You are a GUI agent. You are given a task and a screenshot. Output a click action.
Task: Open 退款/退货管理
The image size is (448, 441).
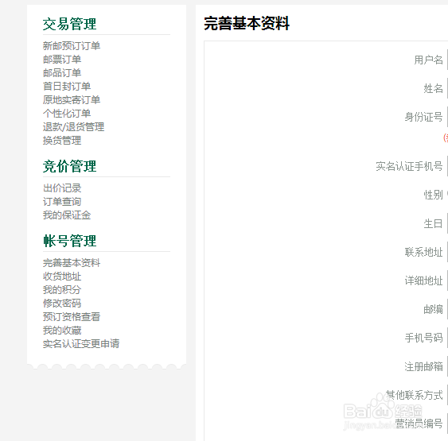pyautogui.click(x=73, y=126)
